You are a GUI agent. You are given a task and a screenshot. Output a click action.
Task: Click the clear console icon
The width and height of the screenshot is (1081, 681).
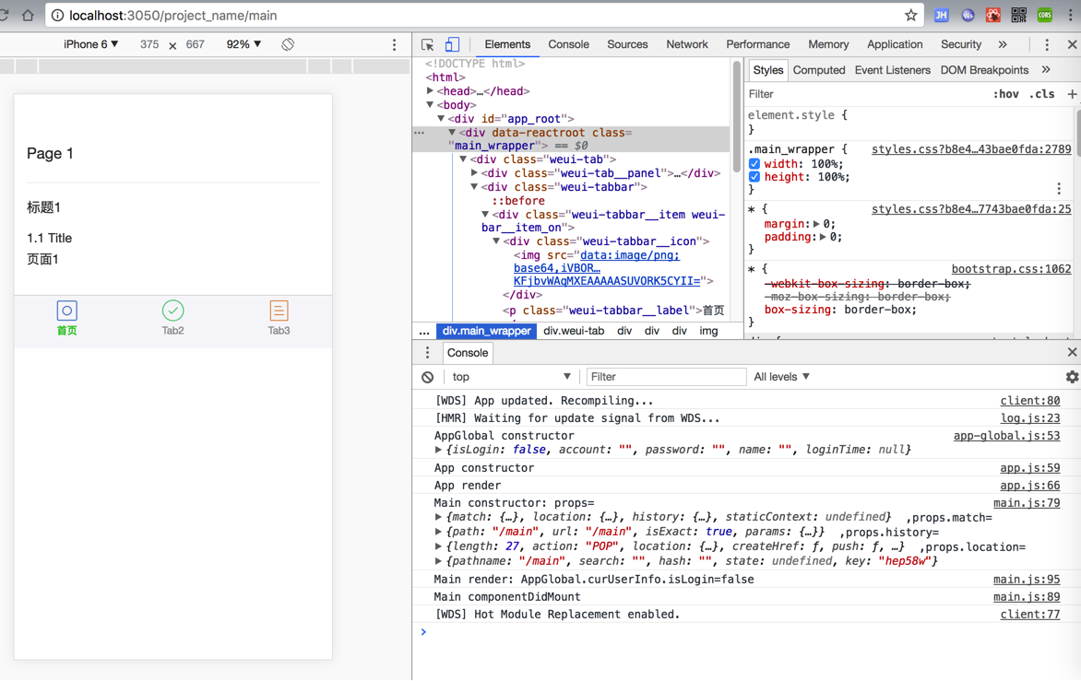(428, 377)
